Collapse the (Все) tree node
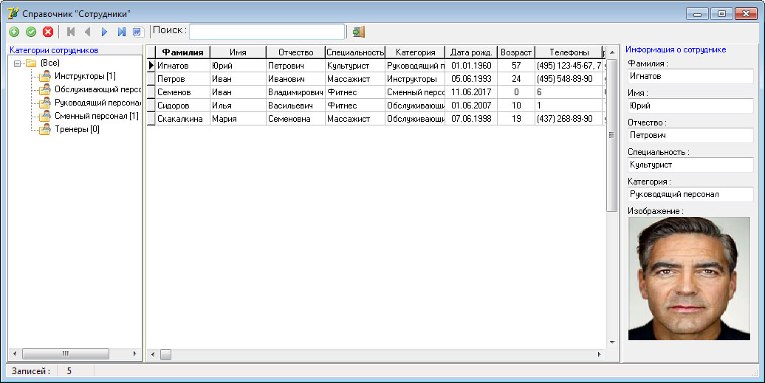Viewport: 765px width, 383px height. 17,63
